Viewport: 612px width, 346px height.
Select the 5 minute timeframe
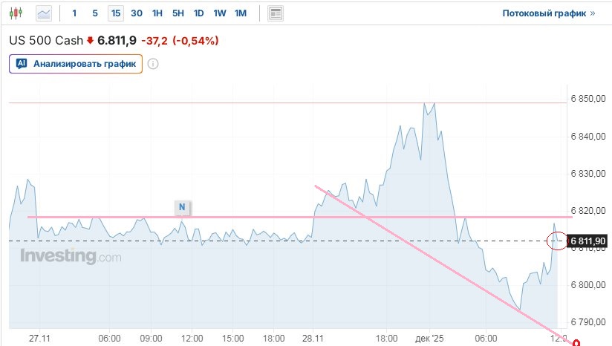tap(95, 13)
